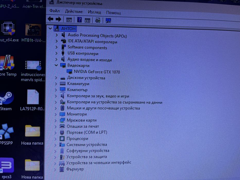The image size is (240, 180).
Task: Expand Дискови устройства chevron
Action: (x=56, y=78)
